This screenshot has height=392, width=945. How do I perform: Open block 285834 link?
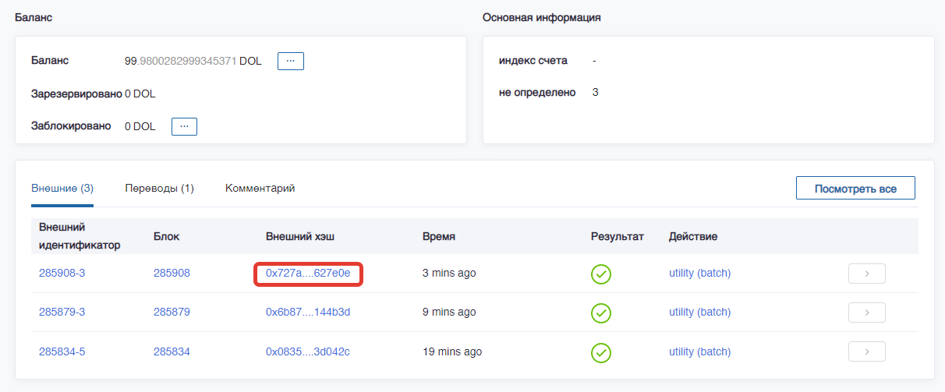click(x=172, y=351)
